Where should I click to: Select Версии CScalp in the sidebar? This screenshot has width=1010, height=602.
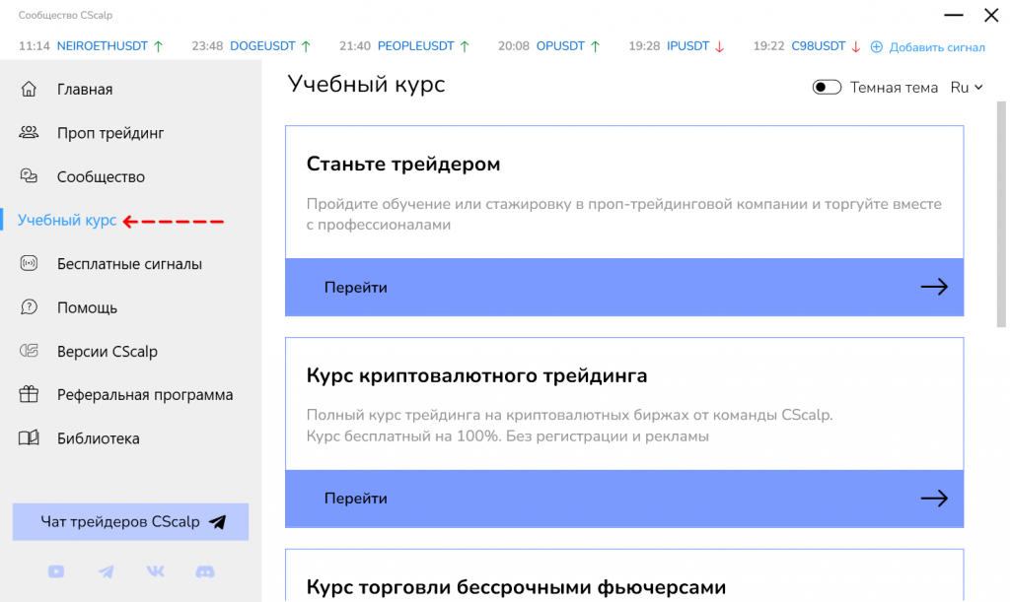pos(107,352)
